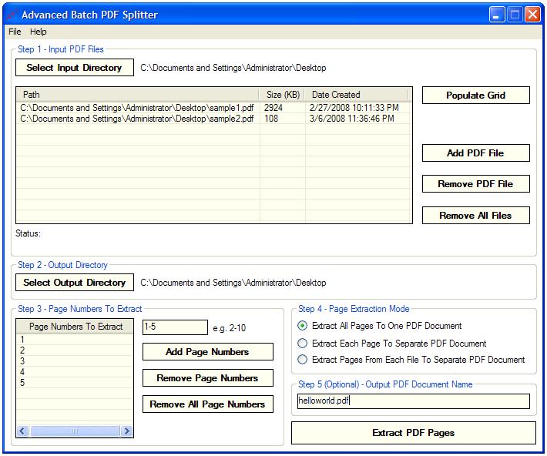The image size is (547, 456).
Task: Click left arrow of page list scrollbar
Action: [22, 431]
